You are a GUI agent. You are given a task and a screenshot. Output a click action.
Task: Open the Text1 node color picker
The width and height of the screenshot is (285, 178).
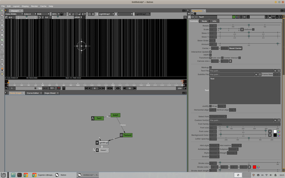(x=234, y=17)
